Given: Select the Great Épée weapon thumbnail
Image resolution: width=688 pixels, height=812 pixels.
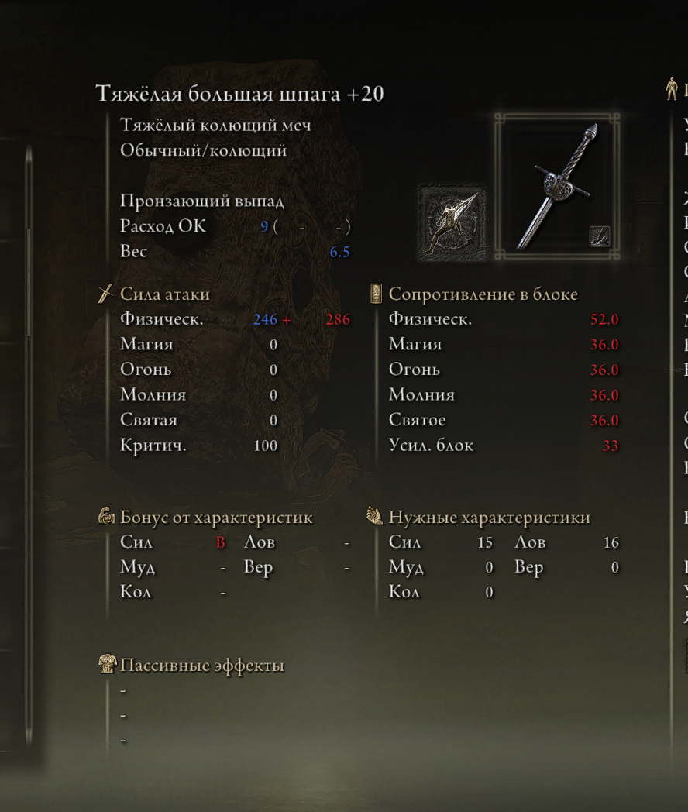Looking at the screenshot, I should click(557, 187).
